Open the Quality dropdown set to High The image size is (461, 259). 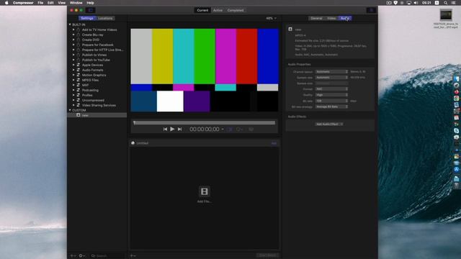click(331, 95)
